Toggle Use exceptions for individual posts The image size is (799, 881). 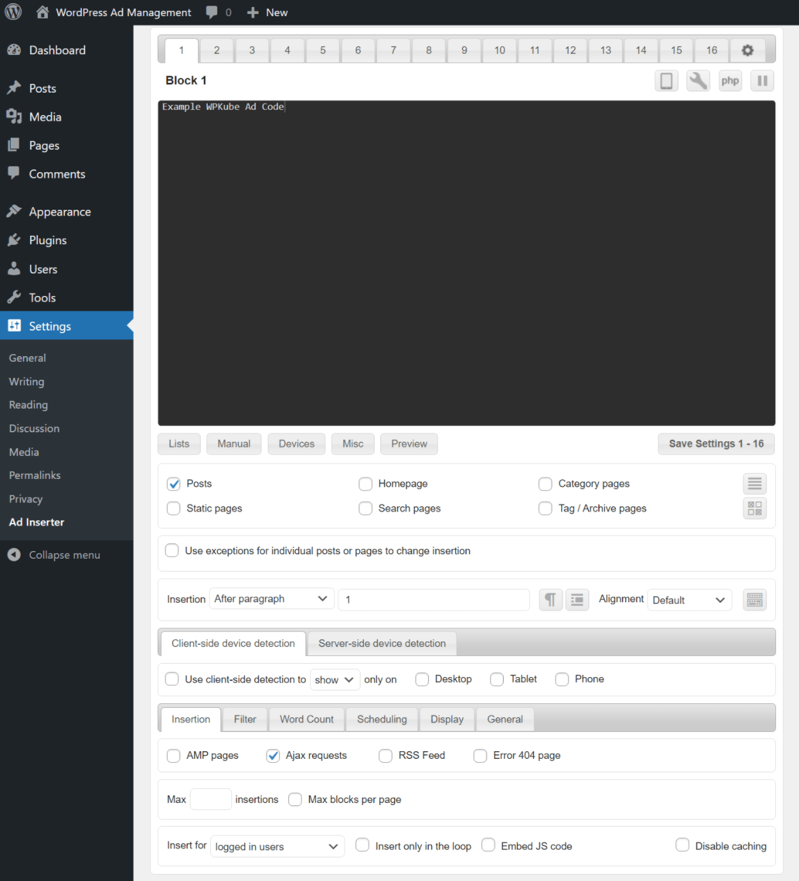pos(172,550)
